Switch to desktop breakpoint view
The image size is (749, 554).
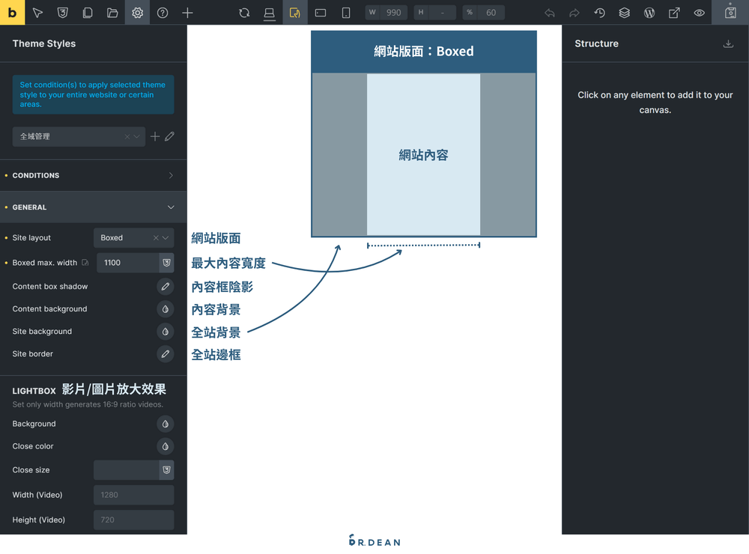269,13
